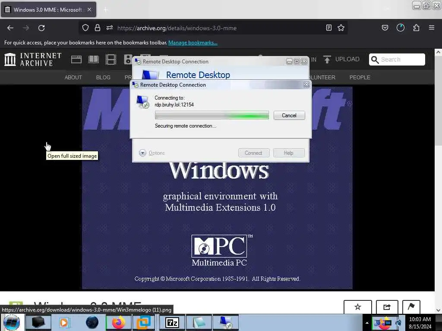Image resolution: width=442 pixels, height=331 pixels.
Task: Open Firefox tracking protection shield
Action: [85, 28]
